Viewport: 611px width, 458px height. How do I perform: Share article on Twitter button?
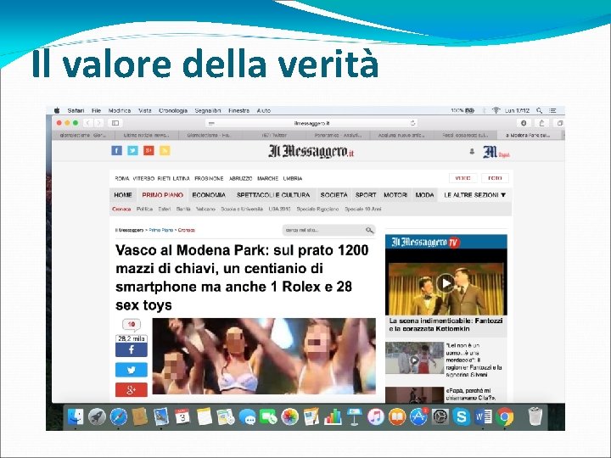click(x=132, y=370)
